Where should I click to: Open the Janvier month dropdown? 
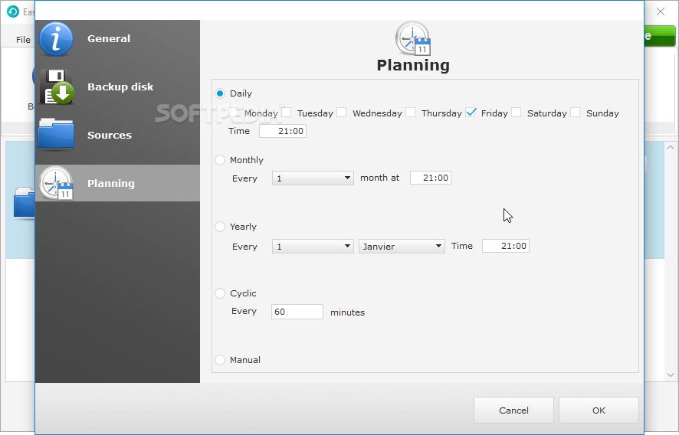[402, 247]
